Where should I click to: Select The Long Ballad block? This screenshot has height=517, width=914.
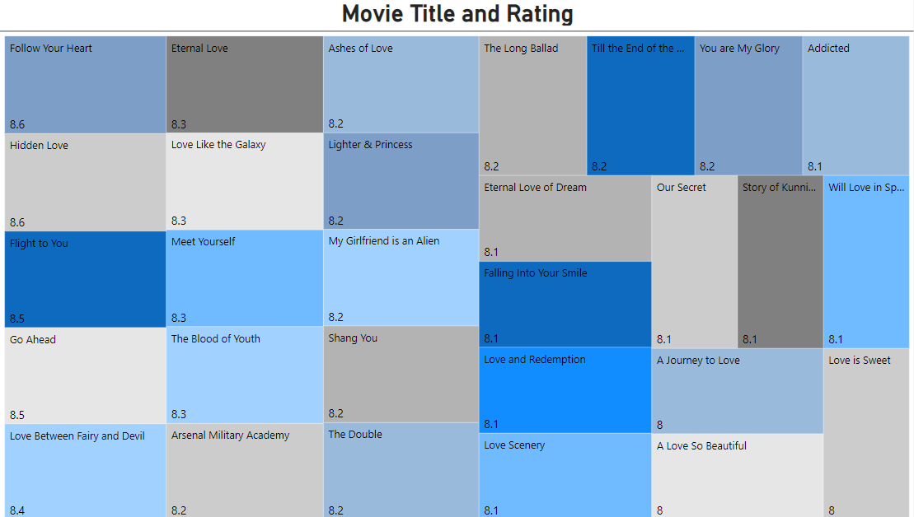(532, 105)
